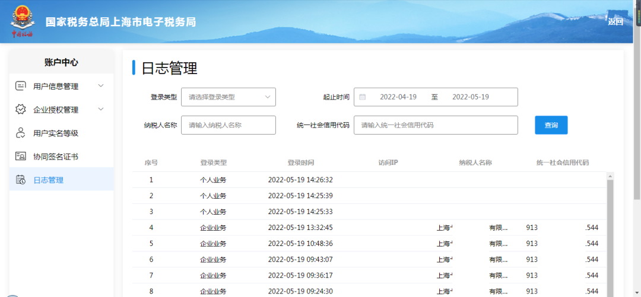Click the 序号 column header

pyautogui.click(x=151, y=162)
